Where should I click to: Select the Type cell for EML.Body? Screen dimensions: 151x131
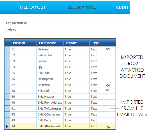point(103,120)
